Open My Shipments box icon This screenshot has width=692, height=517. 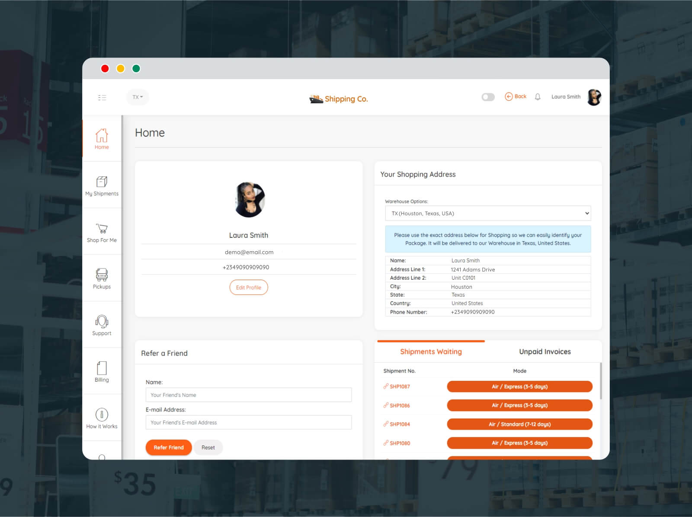pyautogui.click(x=102, y=182)
